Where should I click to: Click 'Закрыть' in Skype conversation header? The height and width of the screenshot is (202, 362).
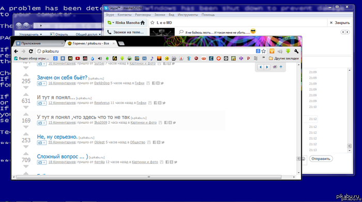click(x=340, y=23)
